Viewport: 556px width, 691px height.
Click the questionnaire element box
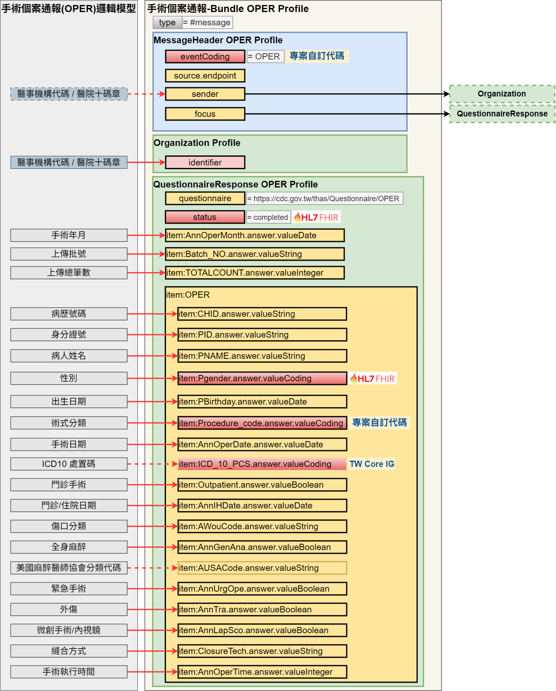coord(205,198)
